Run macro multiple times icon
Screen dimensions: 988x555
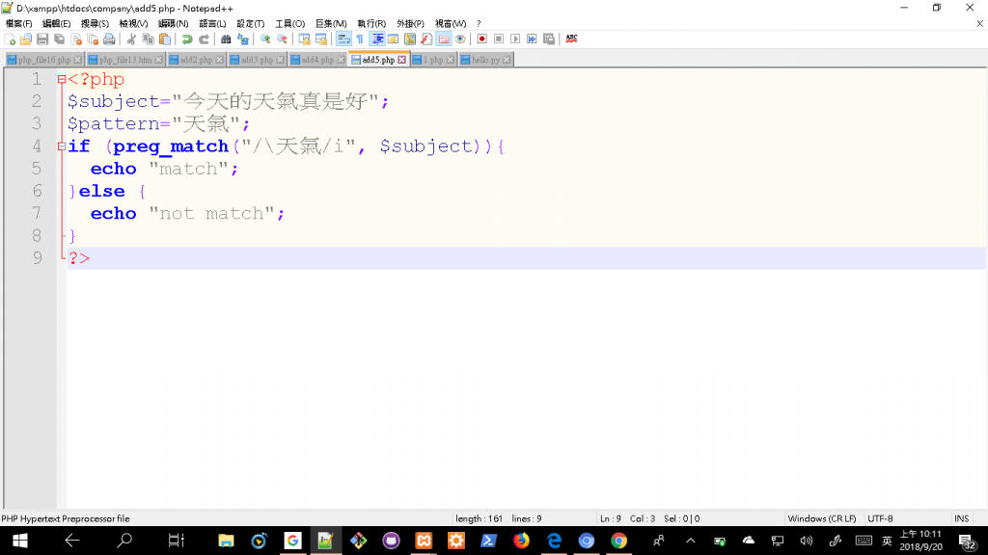point(532,39)
